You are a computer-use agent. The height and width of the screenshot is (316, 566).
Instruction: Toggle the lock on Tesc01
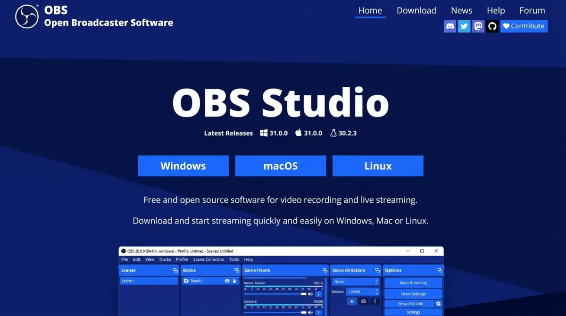coord(234,281)
